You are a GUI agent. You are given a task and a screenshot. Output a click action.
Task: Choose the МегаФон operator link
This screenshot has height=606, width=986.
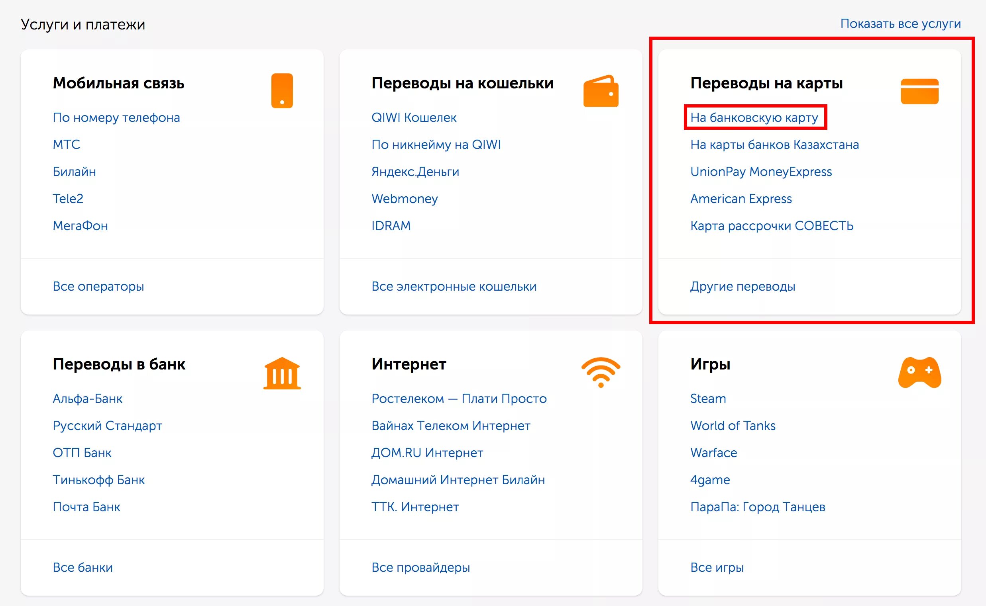[80, 226]
